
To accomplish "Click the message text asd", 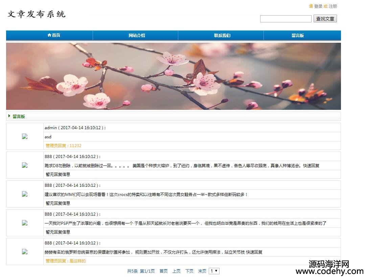I will pos(48,137).
